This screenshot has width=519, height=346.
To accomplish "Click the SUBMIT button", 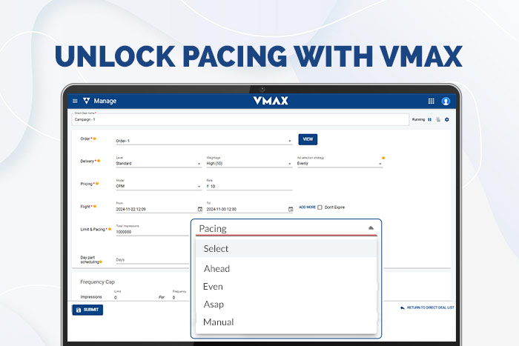I will pyautogui.click(x=87, y=310).
